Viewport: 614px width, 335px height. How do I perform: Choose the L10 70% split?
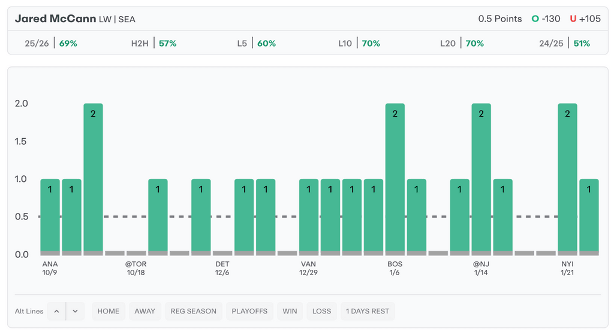[x=359, y=43]
